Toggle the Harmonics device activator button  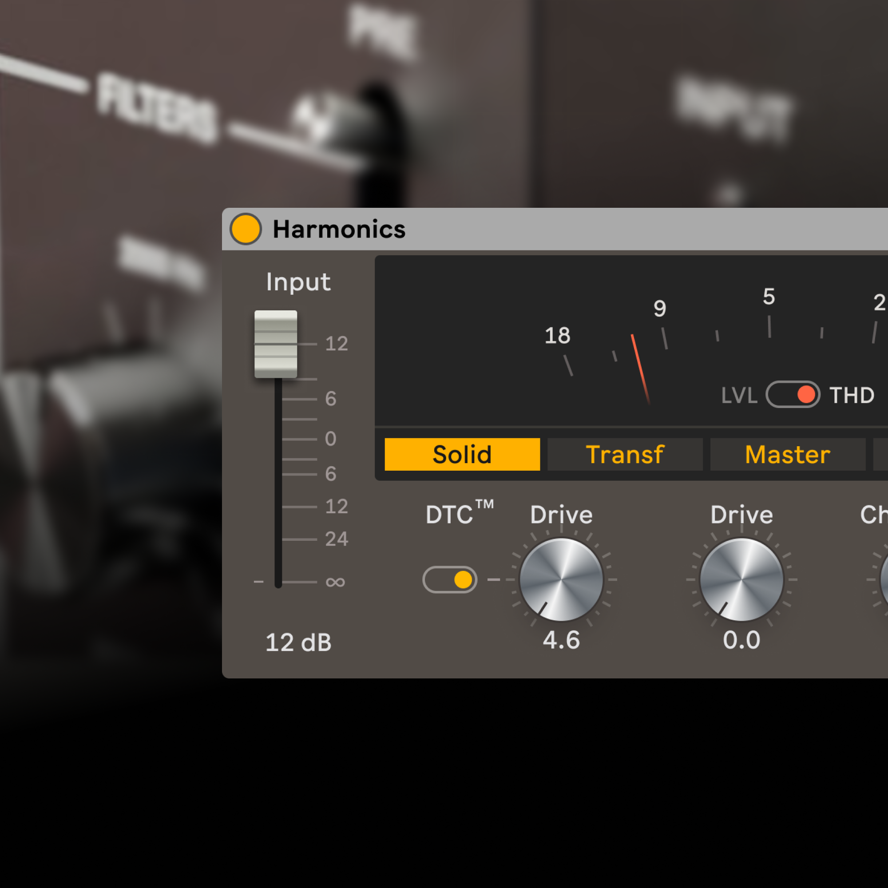(246, 229)
